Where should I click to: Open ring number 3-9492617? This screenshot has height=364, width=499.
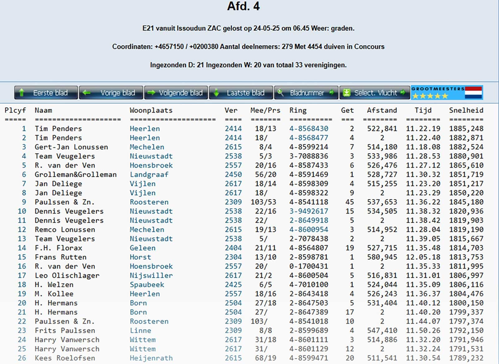coord(308,211)
